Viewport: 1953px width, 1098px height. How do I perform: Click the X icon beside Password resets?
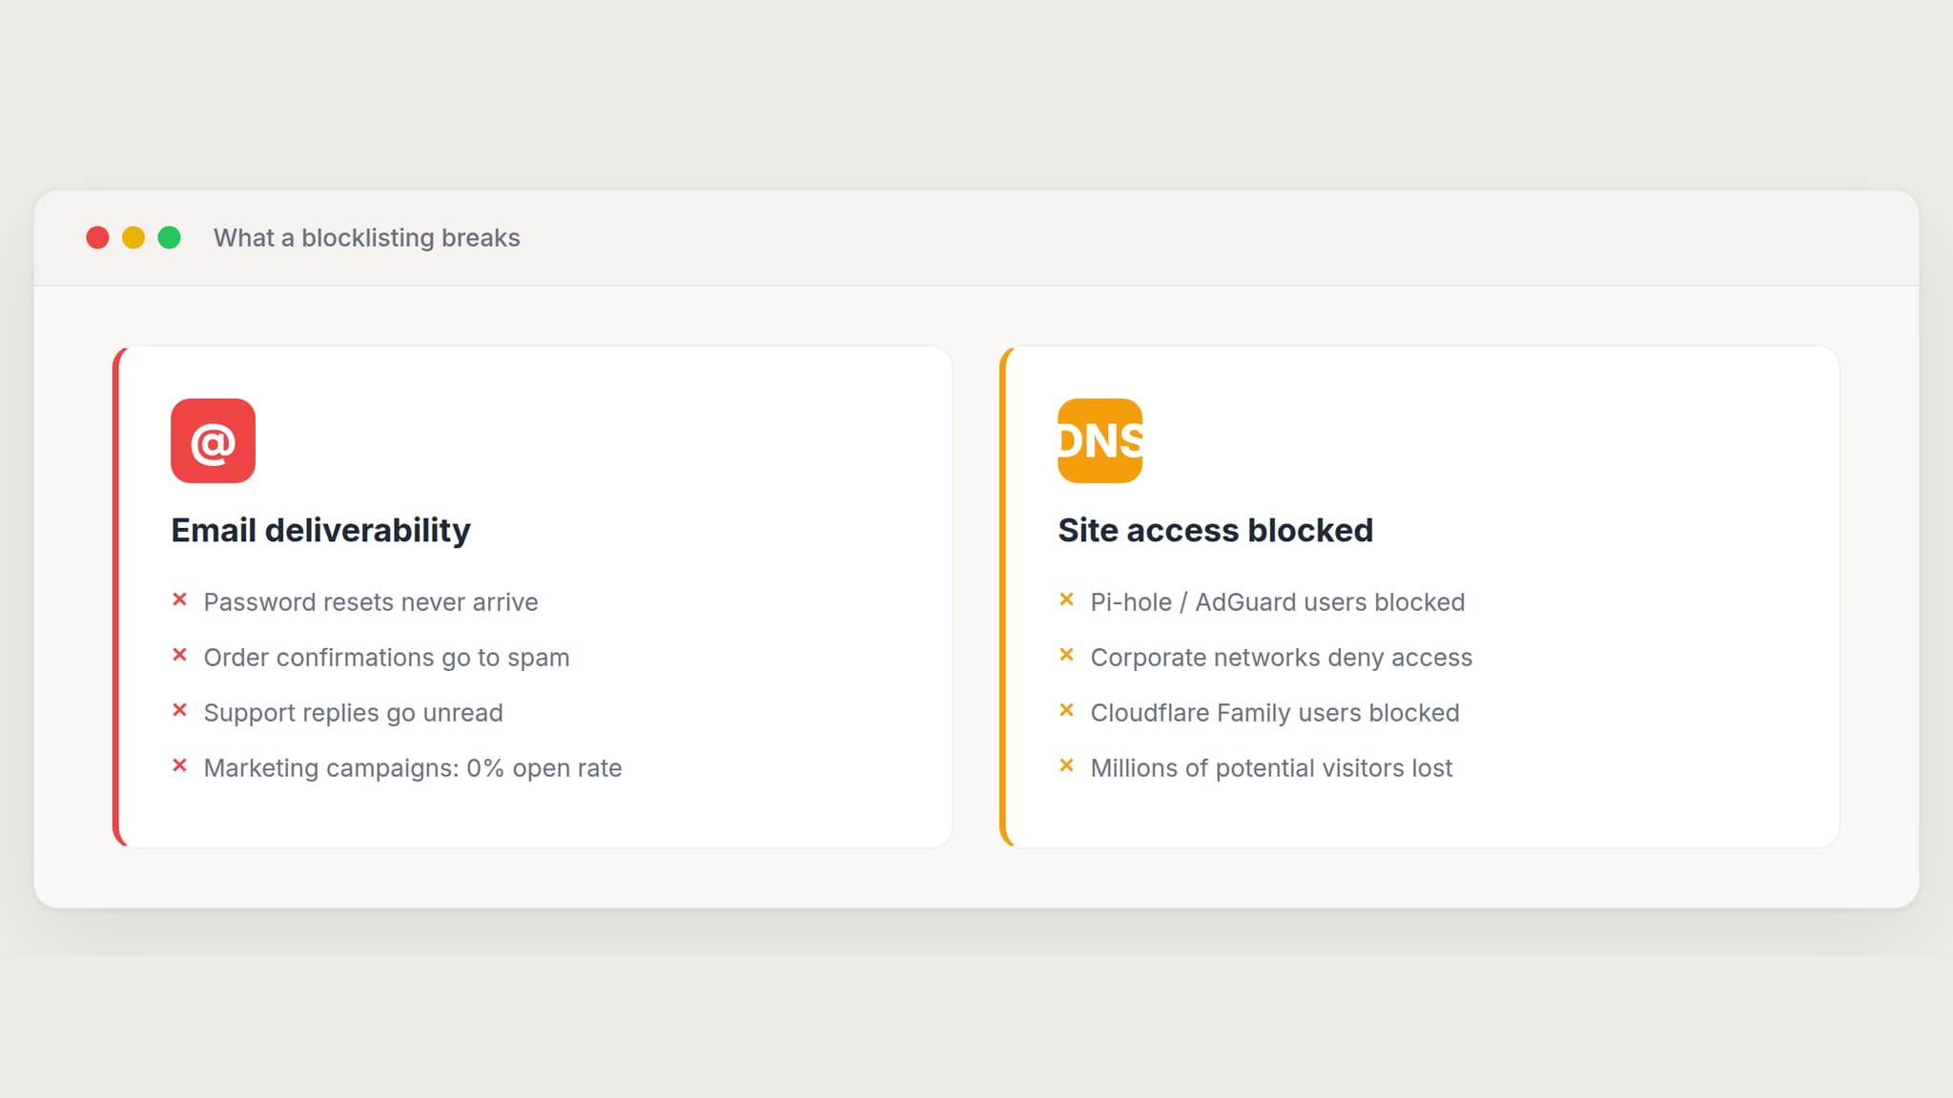tap(179, 600)
